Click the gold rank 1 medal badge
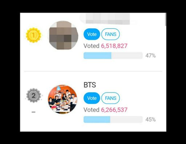Screen dimensions: 186x144 [x=33, y=35]
